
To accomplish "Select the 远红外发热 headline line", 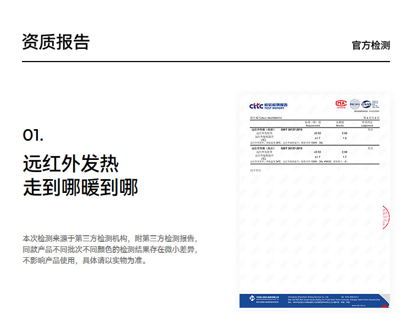I will pyautogui.click(x=71, y=164).
